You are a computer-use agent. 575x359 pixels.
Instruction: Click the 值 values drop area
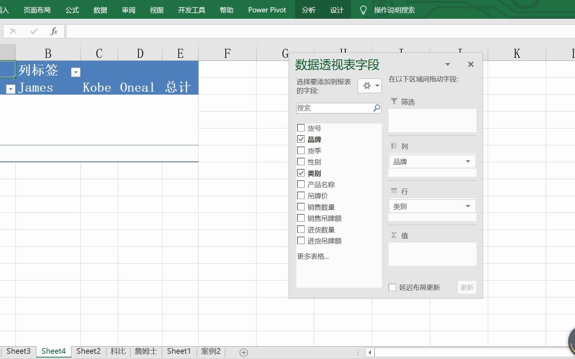point(432,254)
